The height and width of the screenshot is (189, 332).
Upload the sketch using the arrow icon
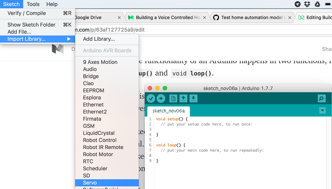pos(161,98)
